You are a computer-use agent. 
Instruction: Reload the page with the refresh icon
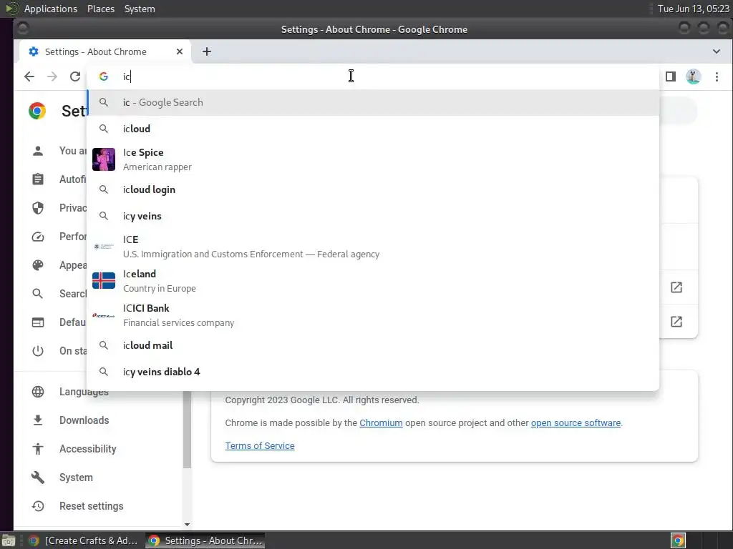74,76
